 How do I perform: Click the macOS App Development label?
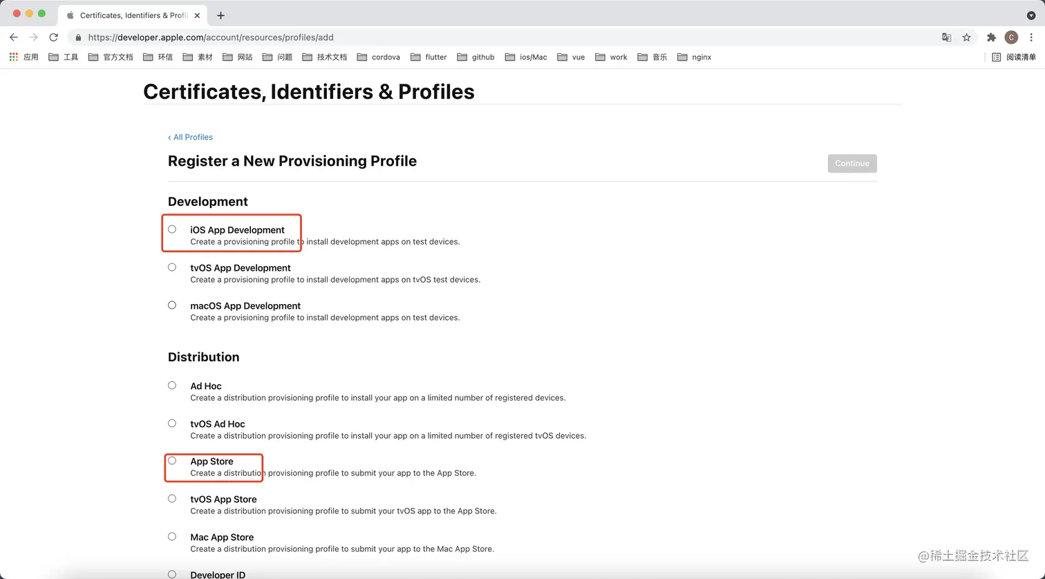(245, 306)
